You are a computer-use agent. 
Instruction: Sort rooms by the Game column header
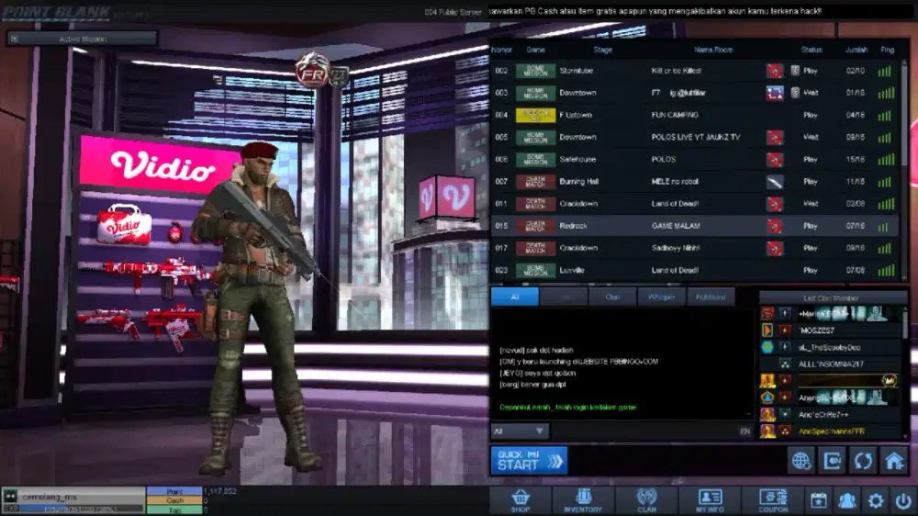point(535,50)
